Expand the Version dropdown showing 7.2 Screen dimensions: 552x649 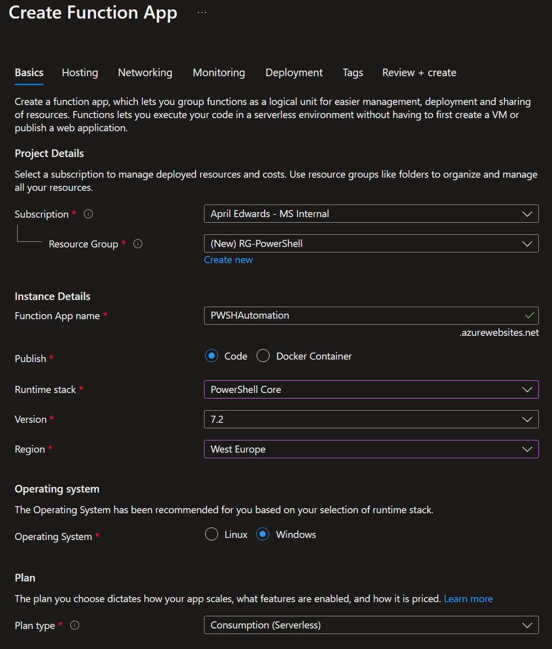(x=371, y=419)
